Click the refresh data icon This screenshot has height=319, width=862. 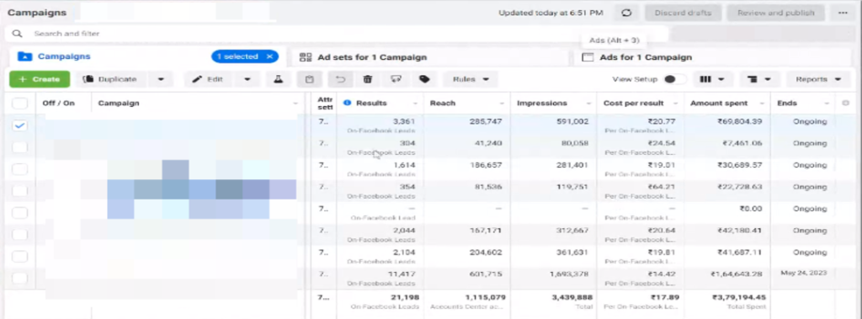pyautogui.click(x=626, y=13)
